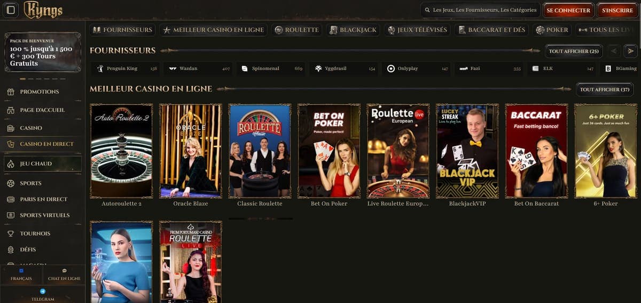This screenshot has width=641, height=303.
Task: Click the Casino building icon
Action: [10, 128]
